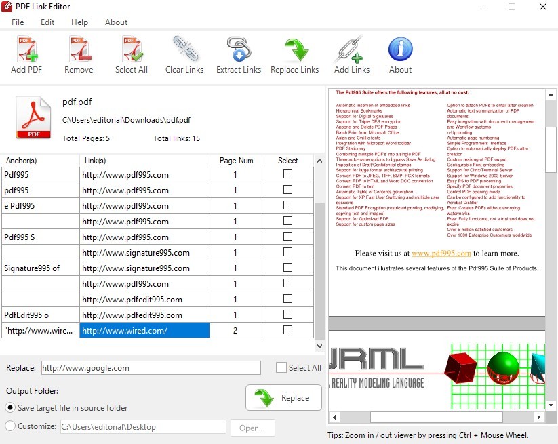Enable the Select All checkbox beside Replace field
This screenshot has width=558, height=444.
point(281,367)
